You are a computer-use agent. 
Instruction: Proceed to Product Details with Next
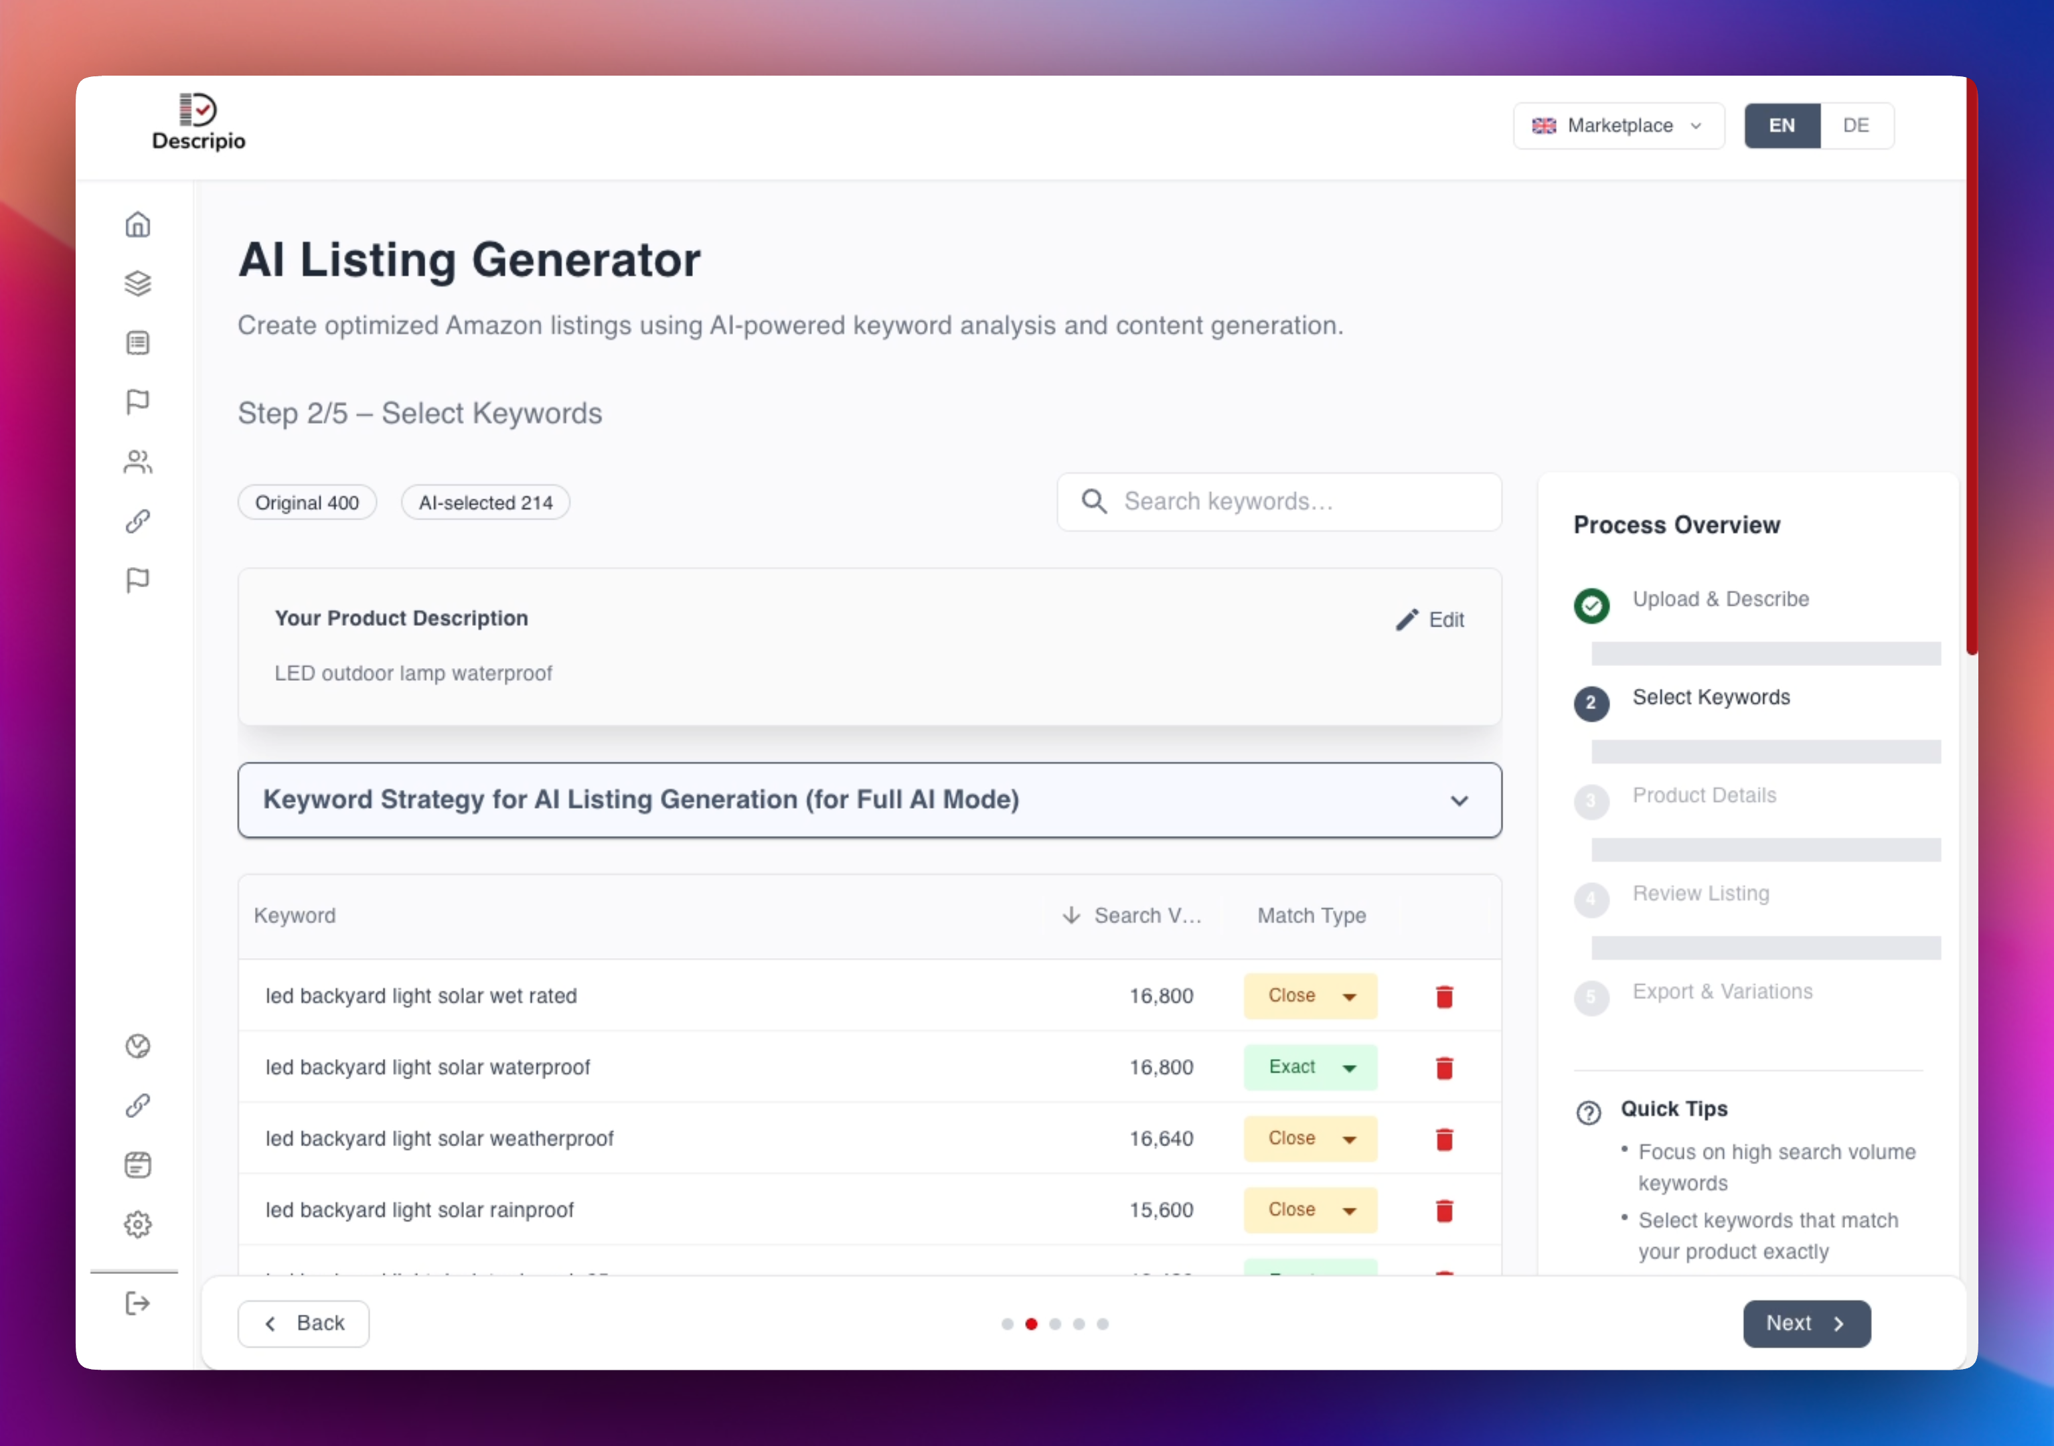1806,1323
